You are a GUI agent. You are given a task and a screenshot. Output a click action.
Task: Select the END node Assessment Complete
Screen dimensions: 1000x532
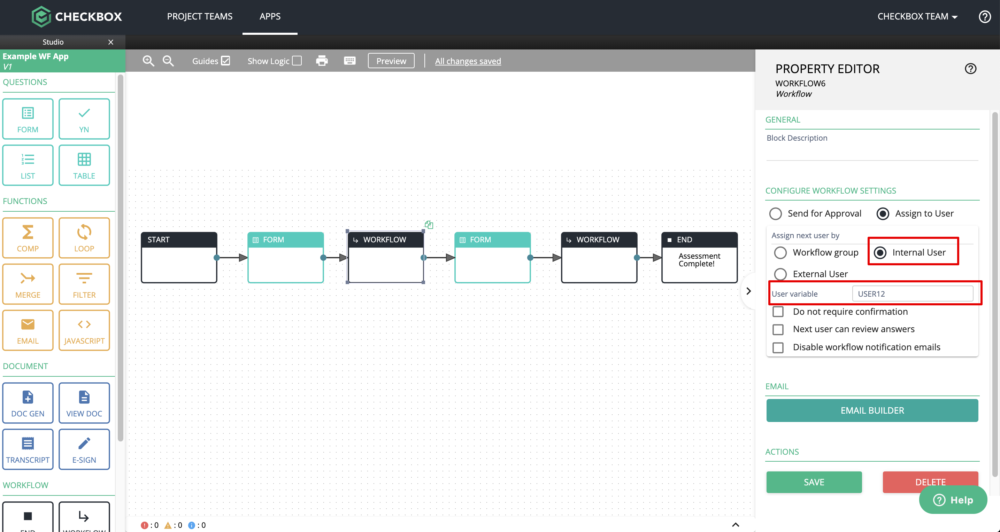[699, 258]
